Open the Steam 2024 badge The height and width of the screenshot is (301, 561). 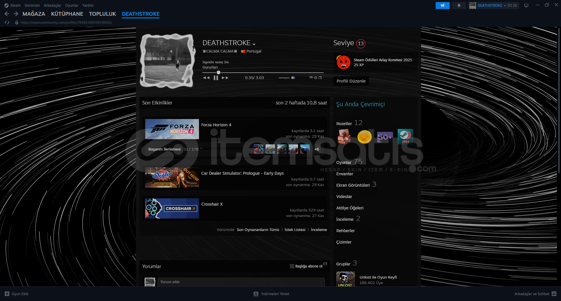(405, 136)
